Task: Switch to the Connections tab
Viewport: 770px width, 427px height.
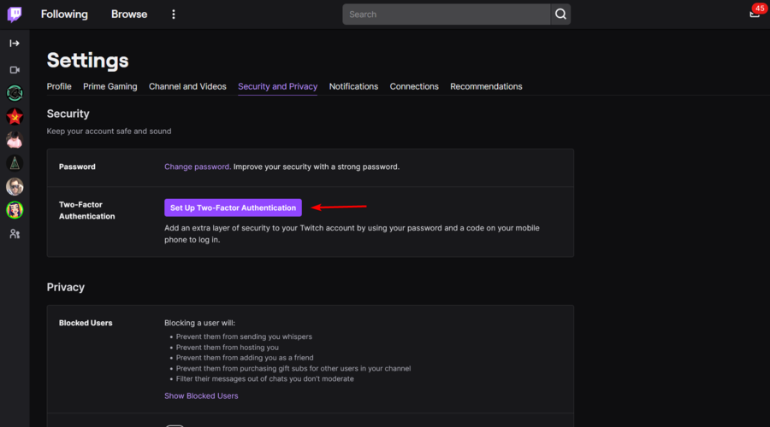Action: [414, 86]
